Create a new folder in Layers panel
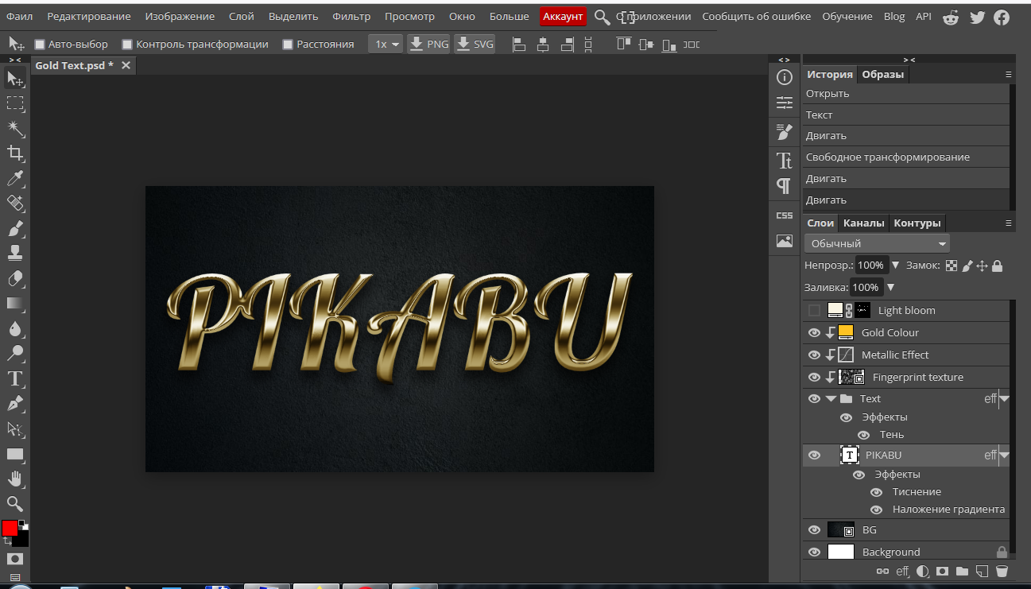 pos(962,571)
